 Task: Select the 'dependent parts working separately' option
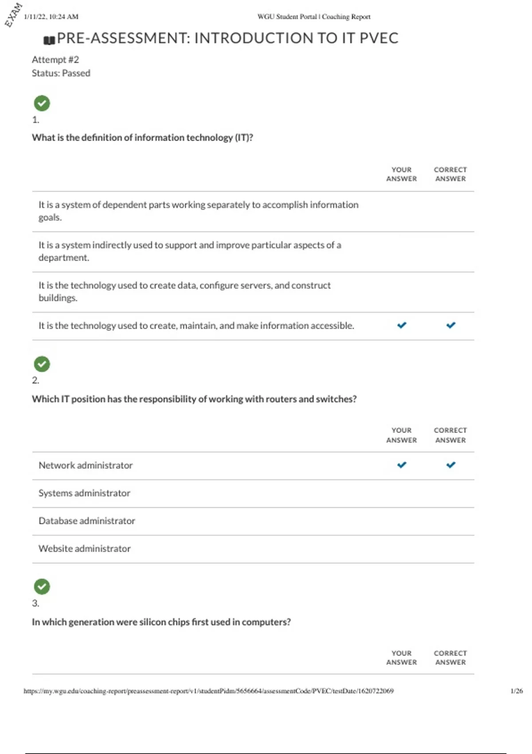[198, 211]
